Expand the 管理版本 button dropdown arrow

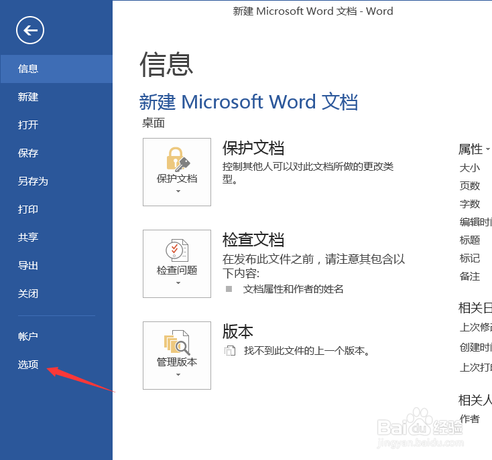178,374
